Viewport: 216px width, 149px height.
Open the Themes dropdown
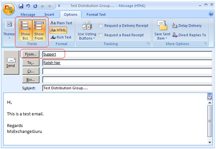9,30
